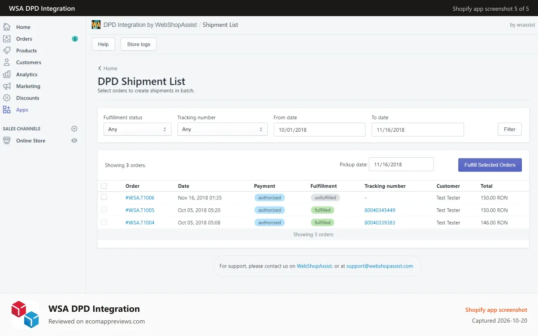Open order #WSA.T1005 link

click(140, 210)
